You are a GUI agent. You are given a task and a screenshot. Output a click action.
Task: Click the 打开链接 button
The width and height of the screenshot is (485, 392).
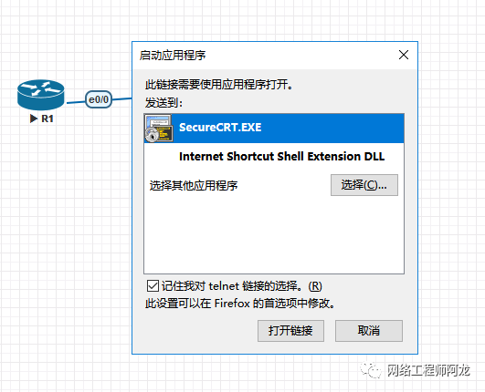(x=290, y=331)
